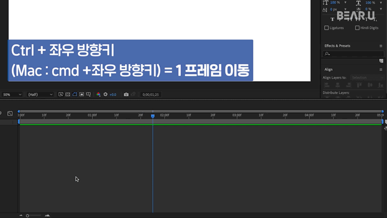This screenshot has width=387, height=218.
Task: Click the new animation preset icon
Action: click(x=381, y=61)
